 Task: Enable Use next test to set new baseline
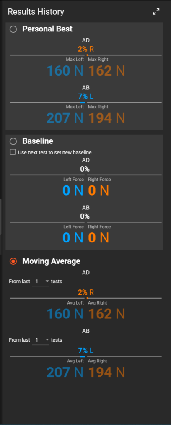pos(13,152)
